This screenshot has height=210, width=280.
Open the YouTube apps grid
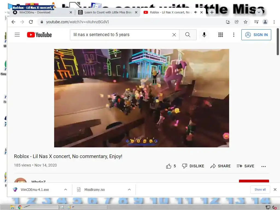221,35
